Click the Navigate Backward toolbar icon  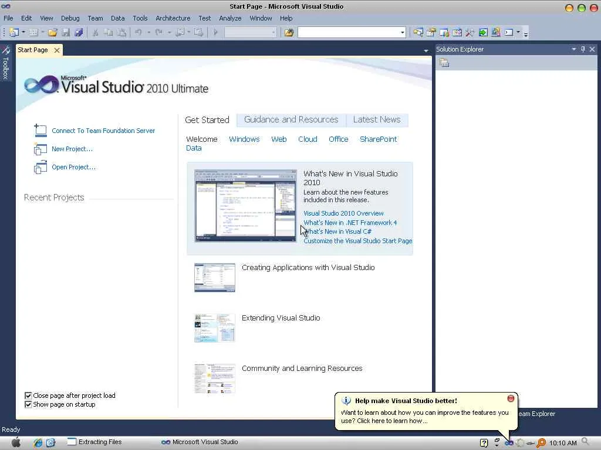(x=180, y=33)
